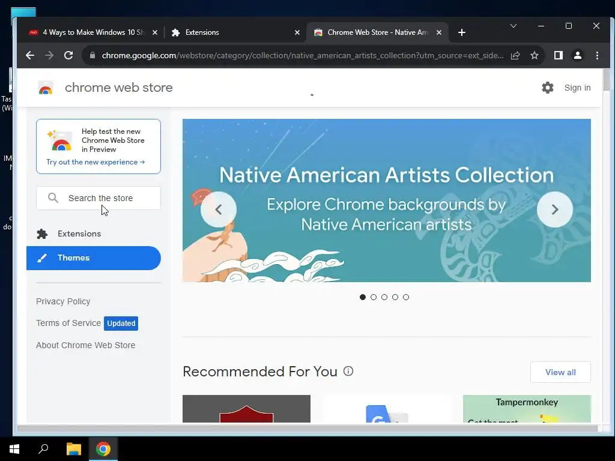
Task: Open Windows taskbar search
Action: [43, 449]
